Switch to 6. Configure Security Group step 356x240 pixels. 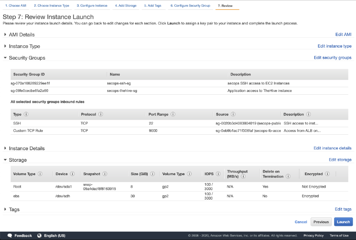pos(190,6)
